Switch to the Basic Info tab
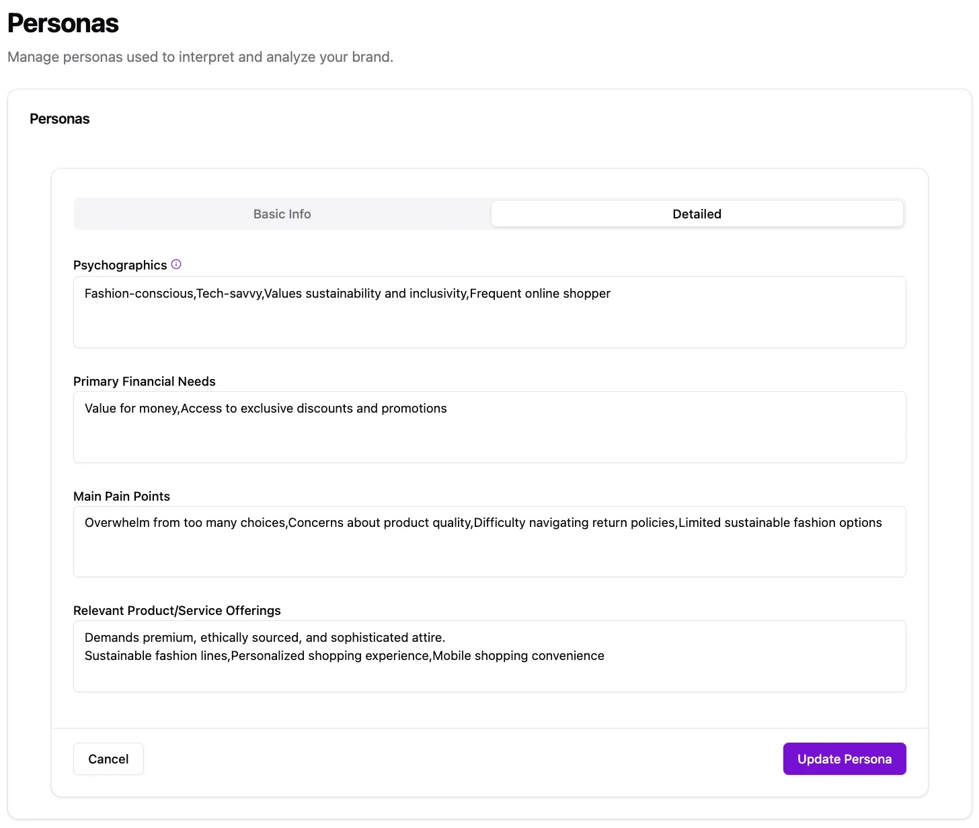 point(282,214)
